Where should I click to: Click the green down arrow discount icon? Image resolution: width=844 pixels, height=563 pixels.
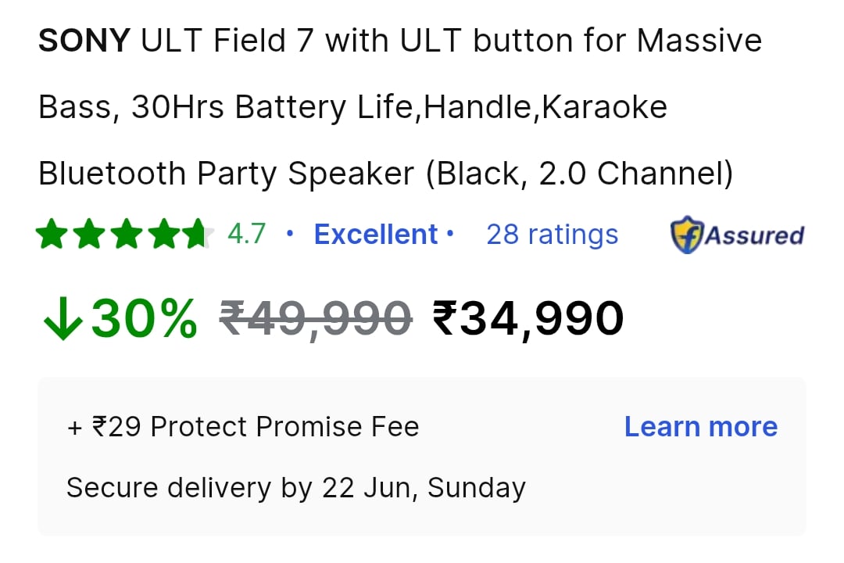(x=63, y=318)
